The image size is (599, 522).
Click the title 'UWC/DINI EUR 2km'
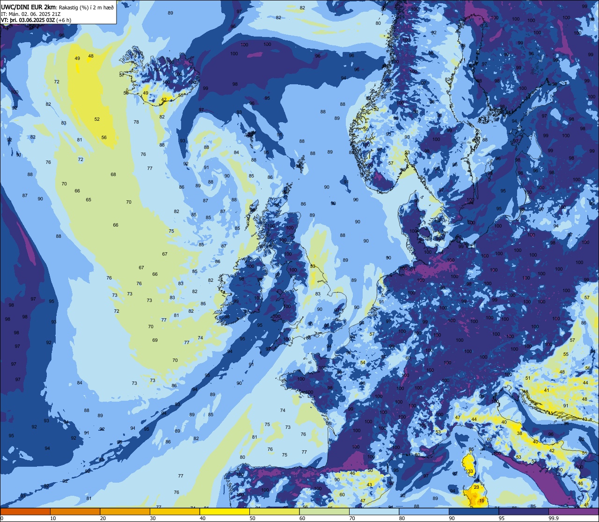pyautogui.click(x=29, y=7)
